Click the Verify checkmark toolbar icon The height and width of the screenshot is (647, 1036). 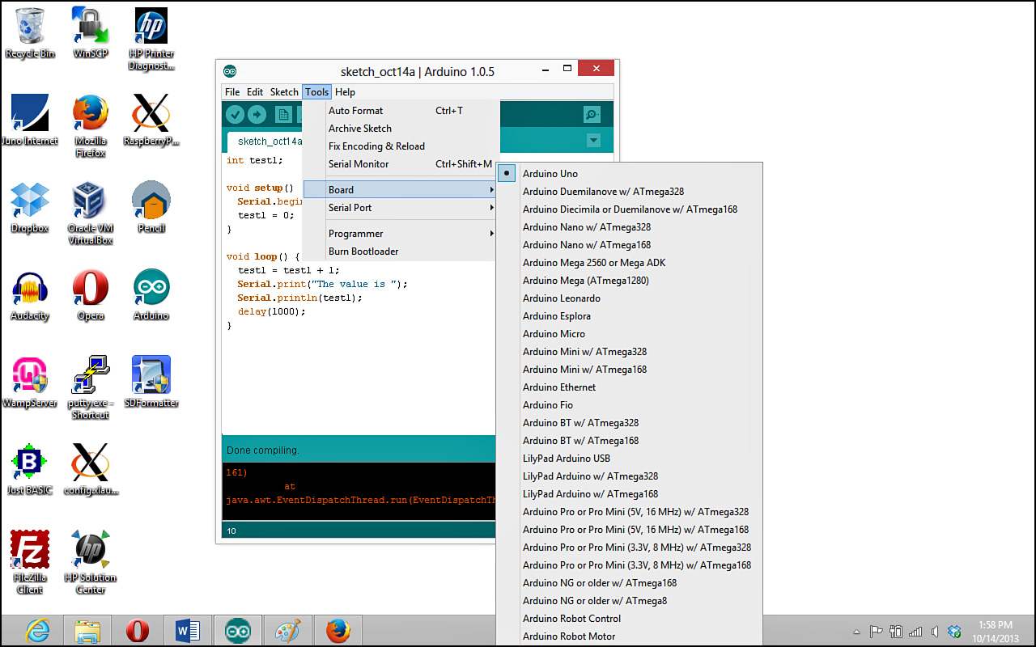(x=235, y=115)
